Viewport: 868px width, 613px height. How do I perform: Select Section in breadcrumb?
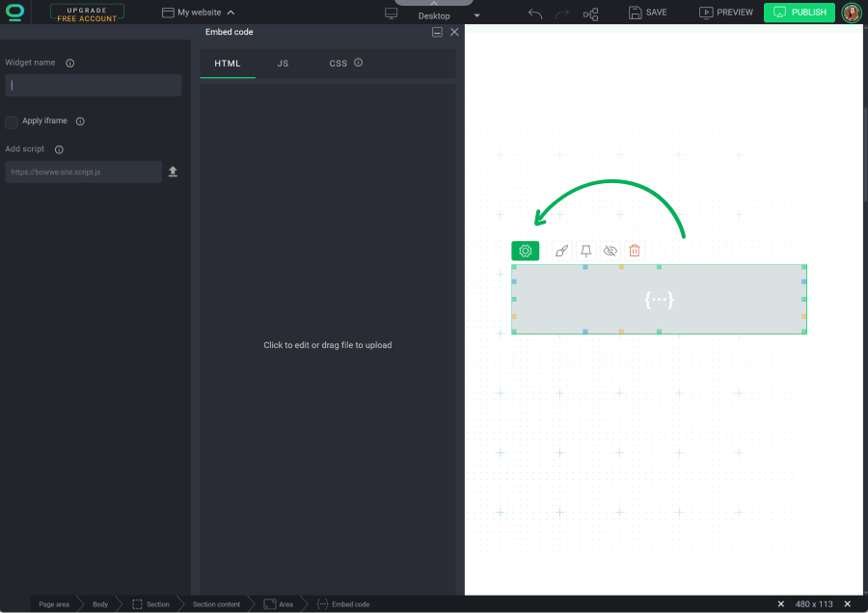[x=150, y=604]
